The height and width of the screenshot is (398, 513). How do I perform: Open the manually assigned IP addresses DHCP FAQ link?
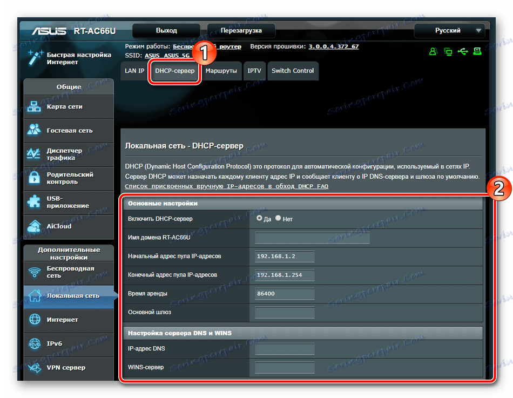(x=226, y=186)
